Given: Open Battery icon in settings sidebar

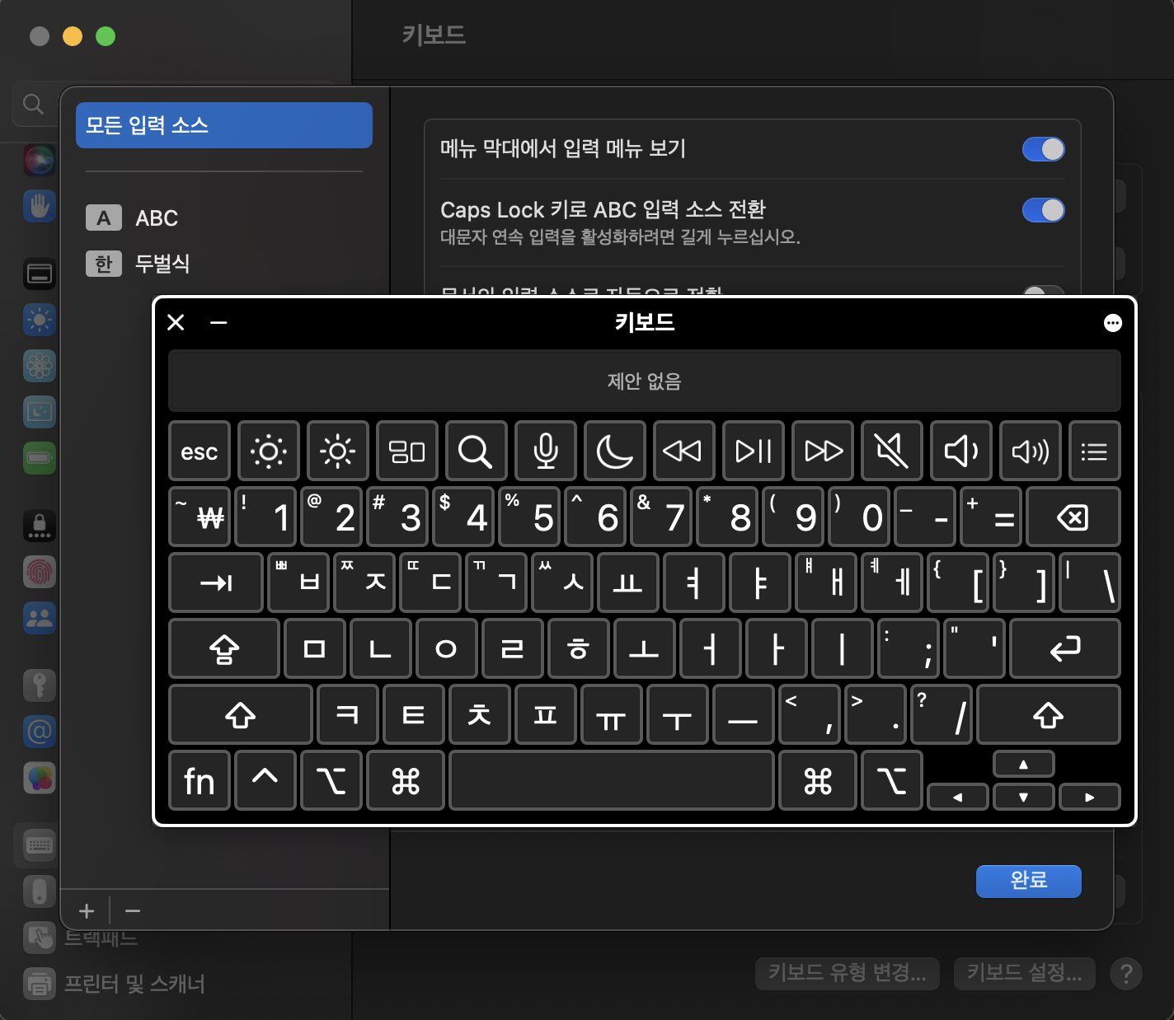Looking at the screenshot, I should coord(40,457).
